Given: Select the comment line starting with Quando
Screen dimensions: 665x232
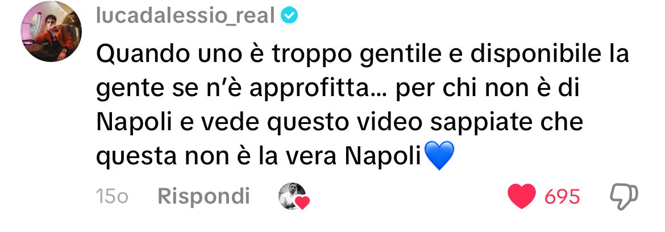Looking at the screenshot, I should (x=362, y=55).
